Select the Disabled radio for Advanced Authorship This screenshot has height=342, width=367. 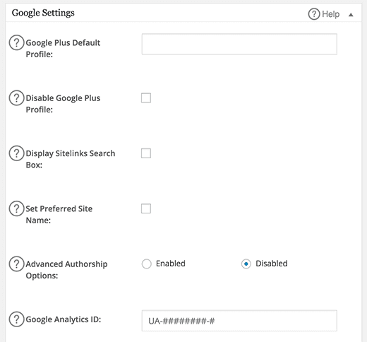(x=246, y=264)
